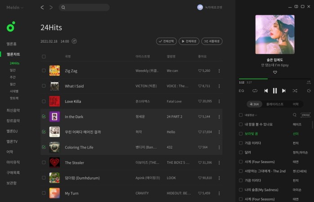
Task: Click the 전체재생 play all button
Action: pyautogui.click(x=189, y=41)
